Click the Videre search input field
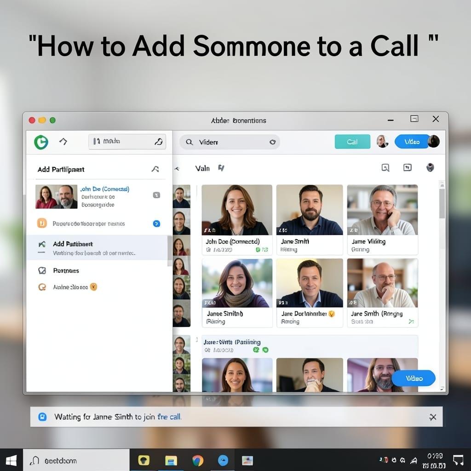 click(230, 142)
